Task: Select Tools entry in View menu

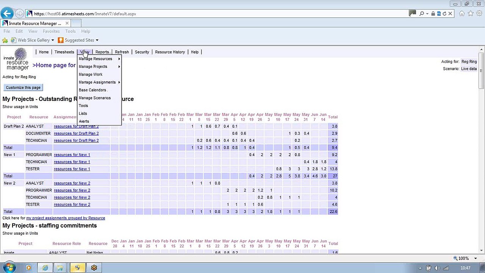Action: (99, 106)
